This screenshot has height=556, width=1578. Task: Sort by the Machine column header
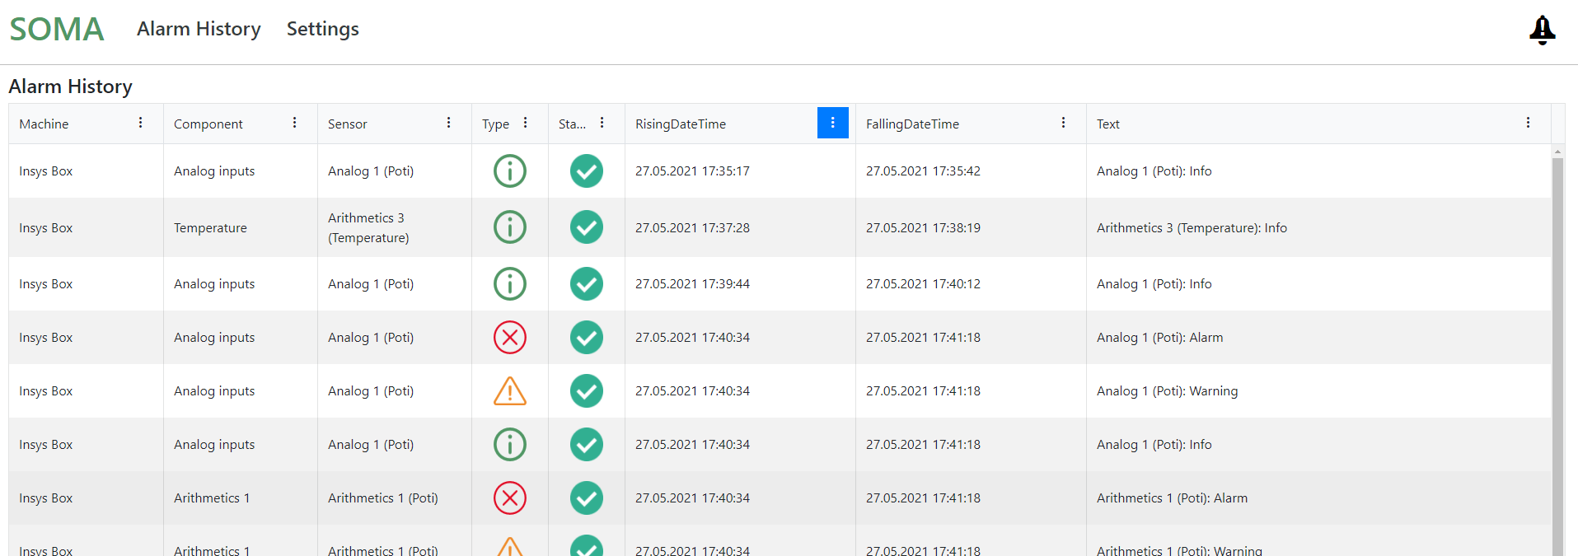point(44,124)
